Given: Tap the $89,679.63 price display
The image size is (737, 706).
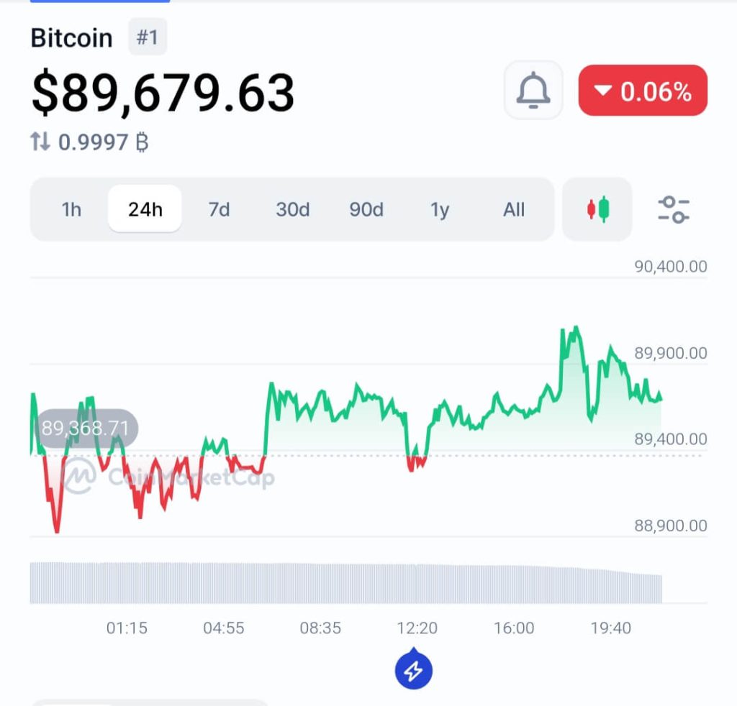Looking at the screenshot, I should [163, 92].
